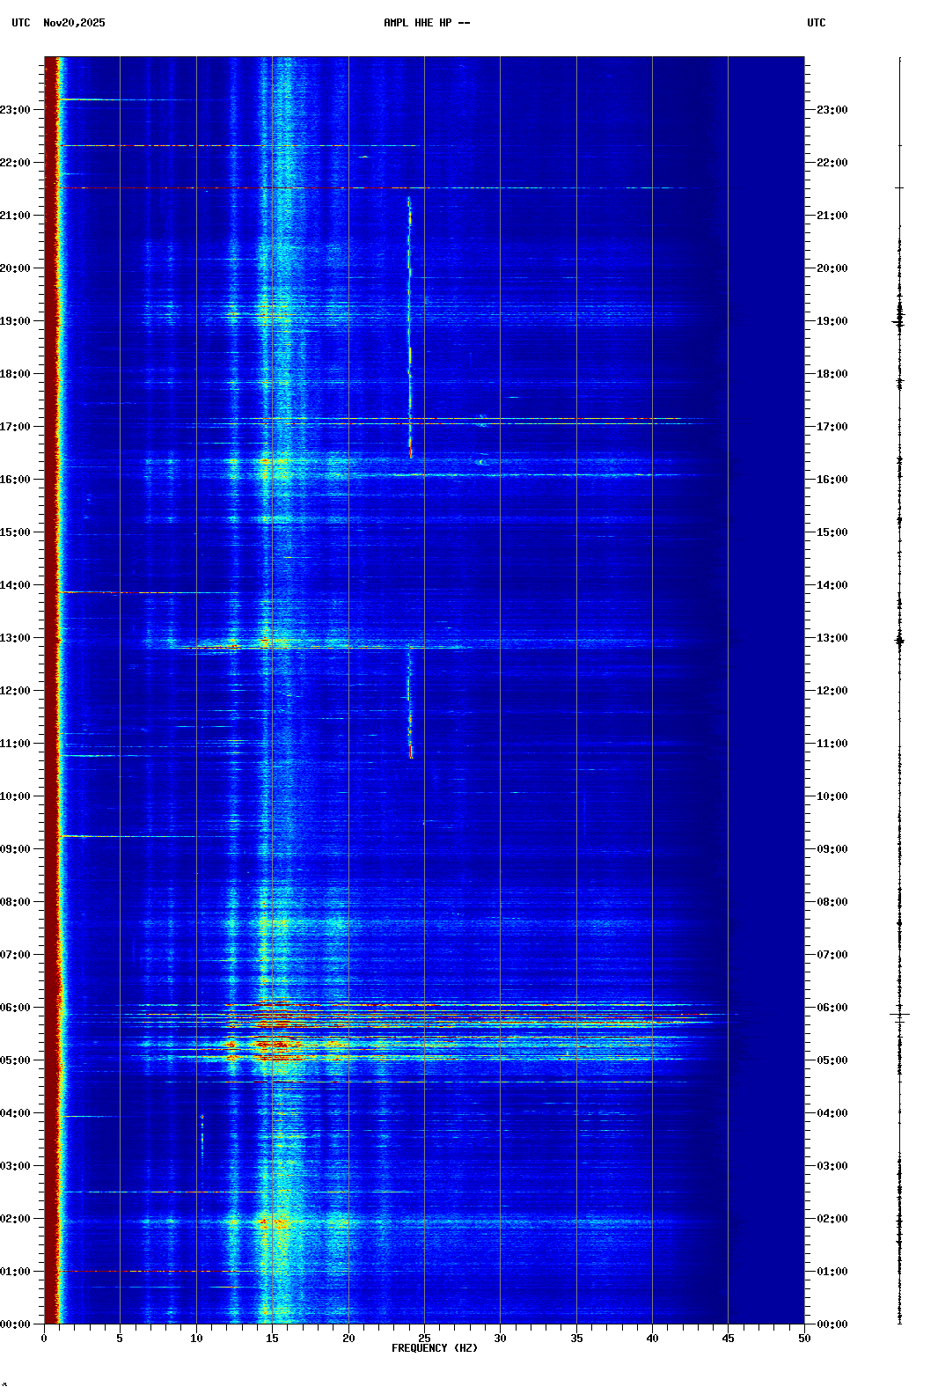Click the 50 Hz frequency axis tick label

pos(804,1339)
